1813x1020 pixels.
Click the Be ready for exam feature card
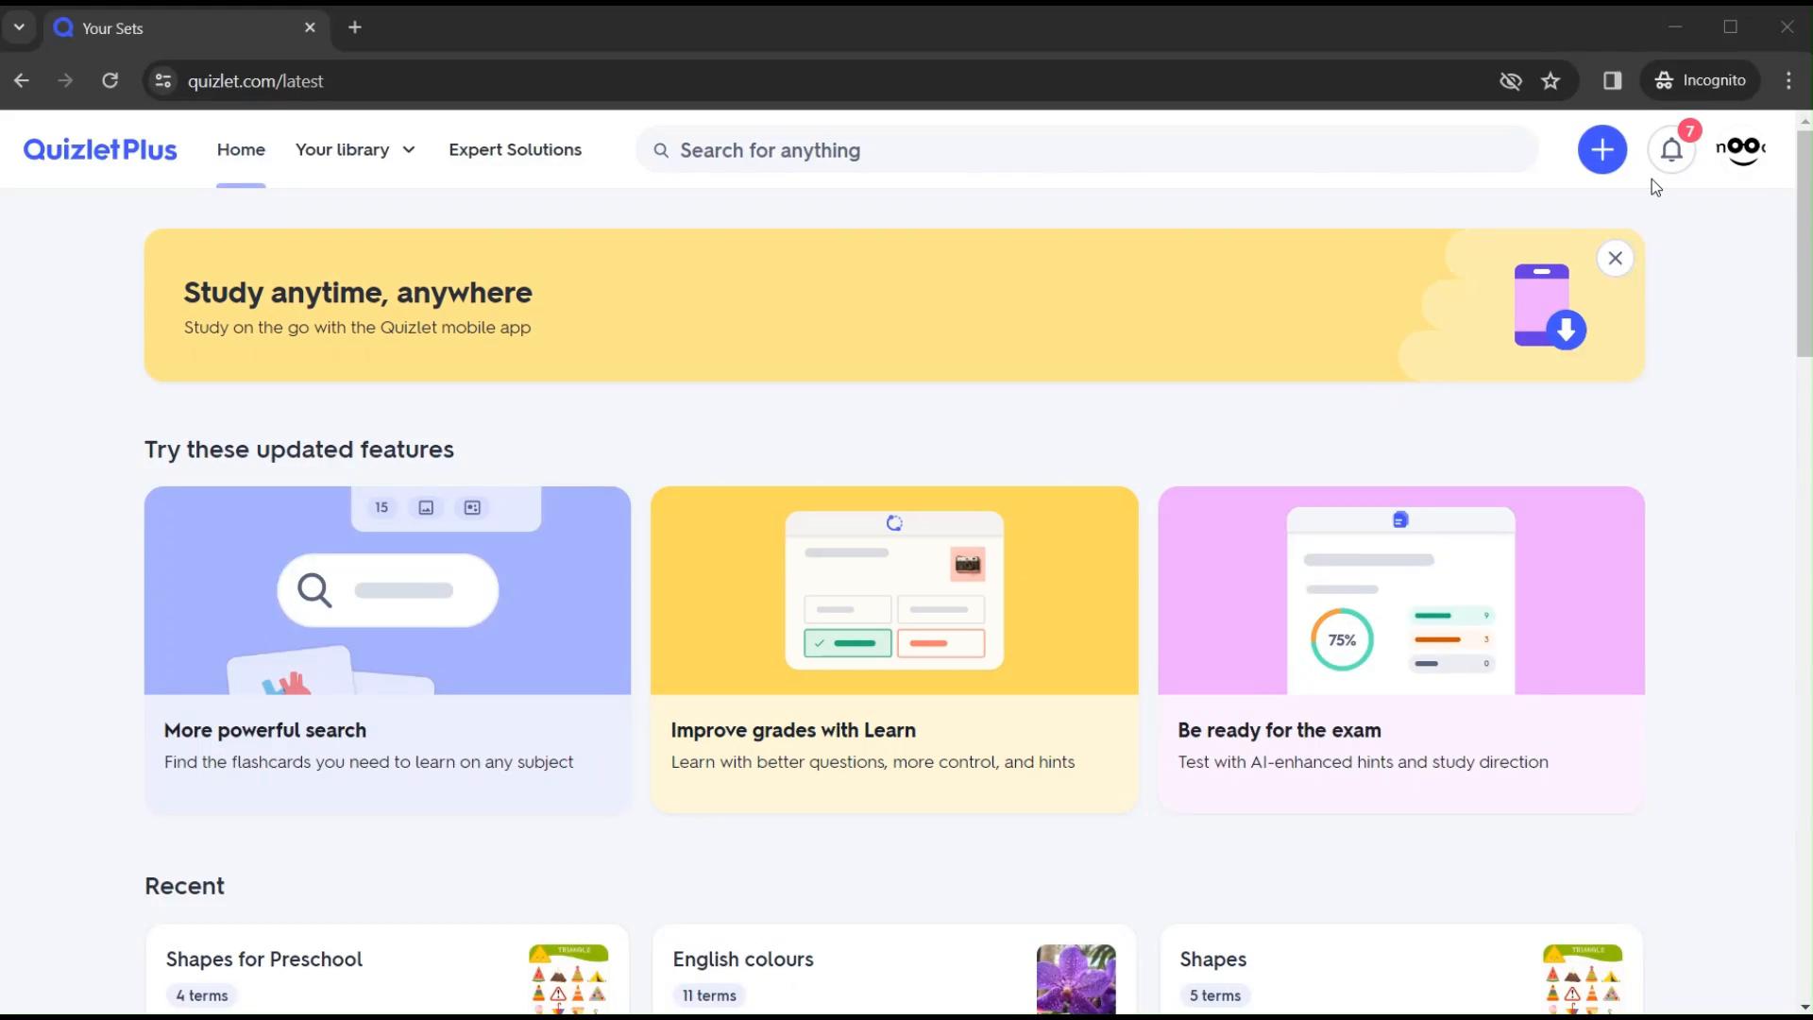click(1402, 646)
